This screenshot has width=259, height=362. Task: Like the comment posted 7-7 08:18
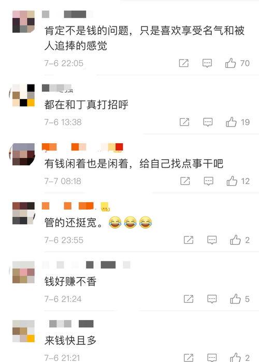pyautogui.click(x=232, y=181)
